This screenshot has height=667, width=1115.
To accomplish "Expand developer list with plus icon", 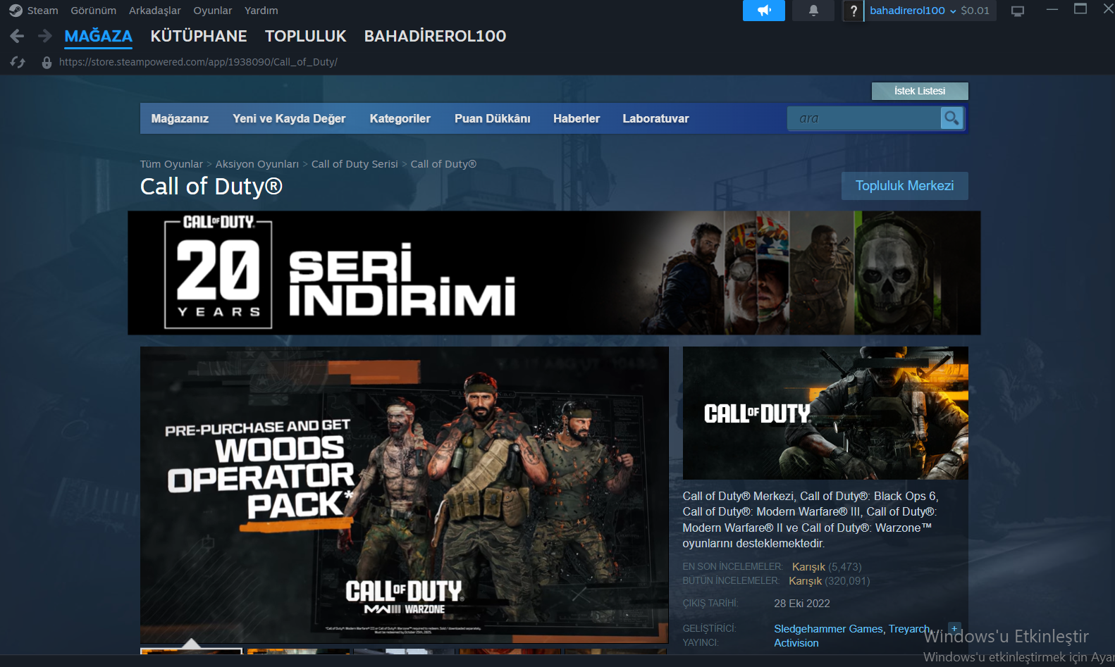I will pos(954,628).
